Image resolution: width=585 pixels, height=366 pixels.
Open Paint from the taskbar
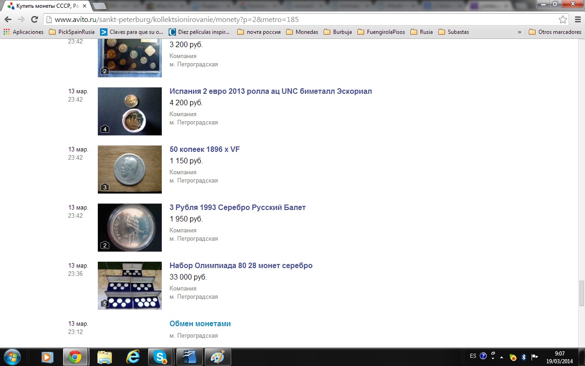pyautogui.click(x=217, y=357)
